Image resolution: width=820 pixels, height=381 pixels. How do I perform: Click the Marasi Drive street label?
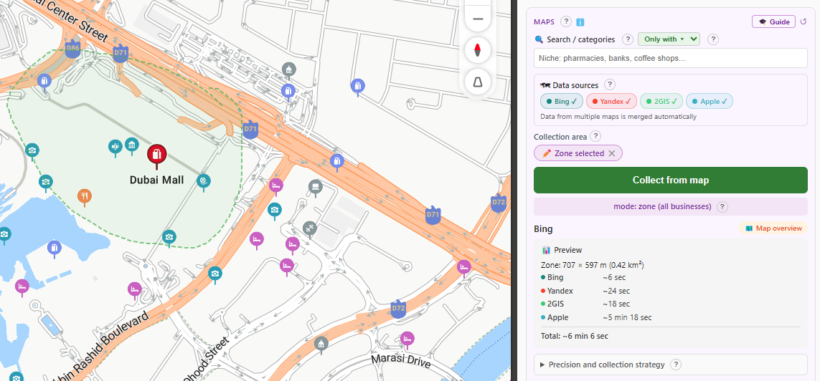point(401,361)
